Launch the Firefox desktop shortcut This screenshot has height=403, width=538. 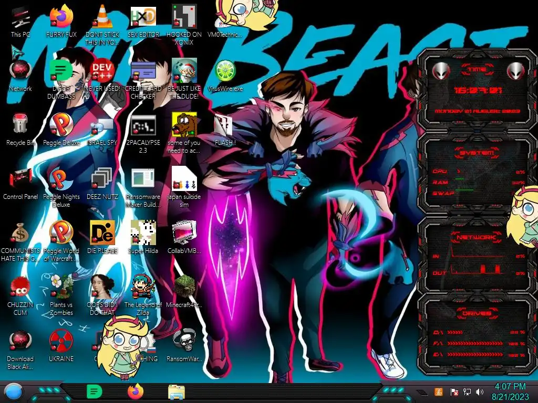[x=61, y=21]
